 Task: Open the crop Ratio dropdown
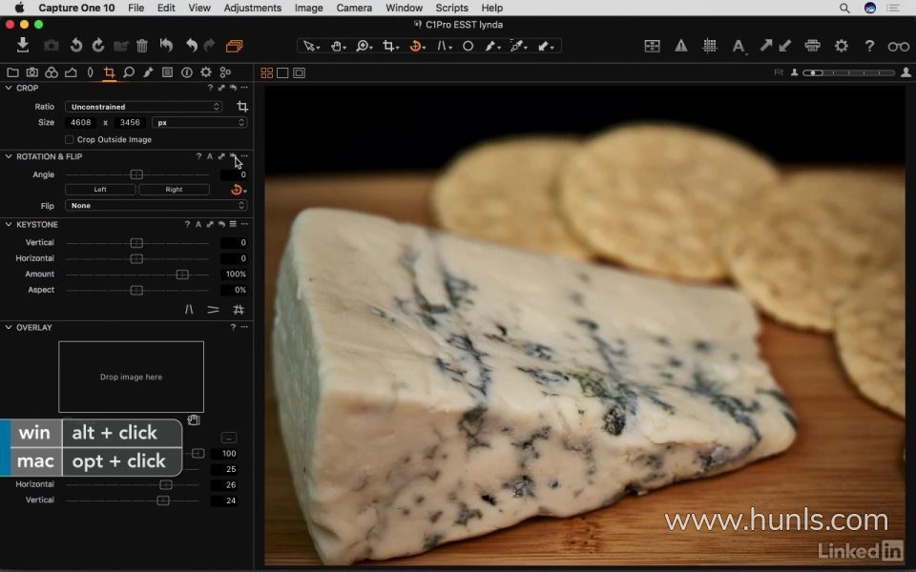(143, 107)
